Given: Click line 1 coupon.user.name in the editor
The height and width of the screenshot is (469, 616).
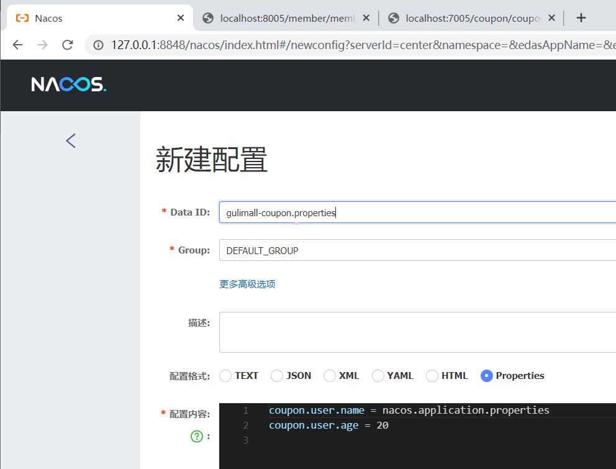Looking at the screenshot, I should pyautogui.click(x=317, y=410).
